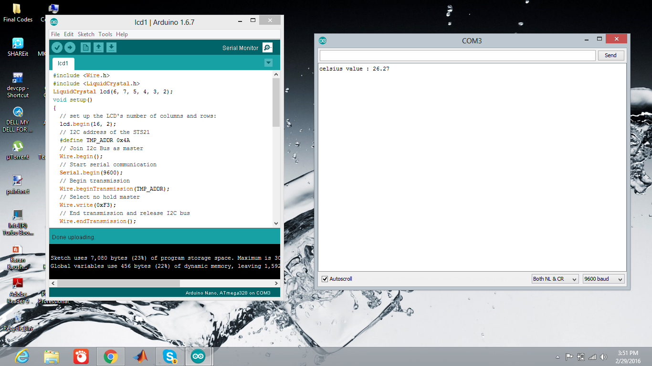Click the code editor scroll down arrow
The height and width of the screenshot is (366, 652).
tap(276, 223)
